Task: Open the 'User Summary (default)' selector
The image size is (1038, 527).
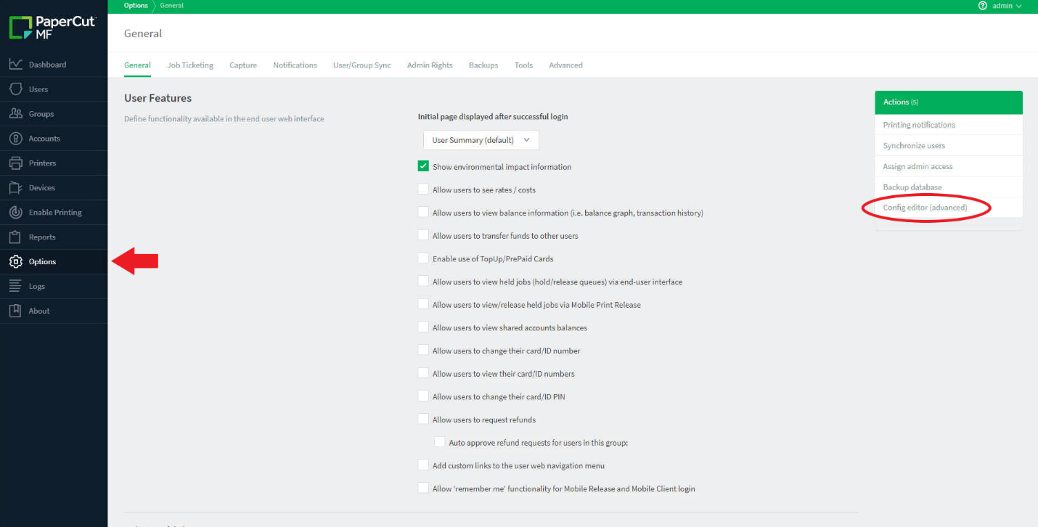Action: pyautogui.click(x=480, y=139)
